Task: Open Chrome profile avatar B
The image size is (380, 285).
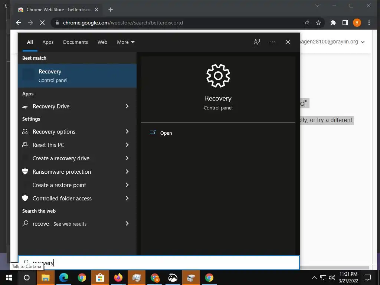Action: (357, 23)
